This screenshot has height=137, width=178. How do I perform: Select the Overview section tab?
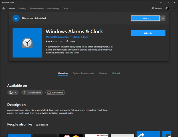point(63,73)
